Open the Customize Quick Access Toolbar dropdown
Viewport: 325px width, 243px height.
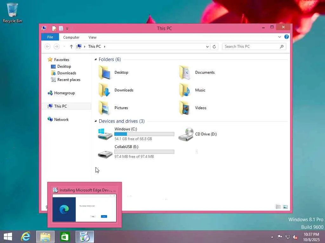pyautogui.click(x=67, y=28)
